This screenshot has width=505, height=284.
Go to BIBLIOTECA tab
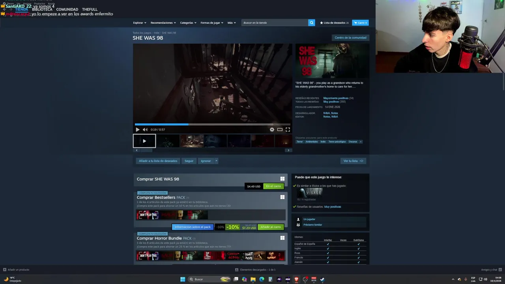tap(42, 9)
